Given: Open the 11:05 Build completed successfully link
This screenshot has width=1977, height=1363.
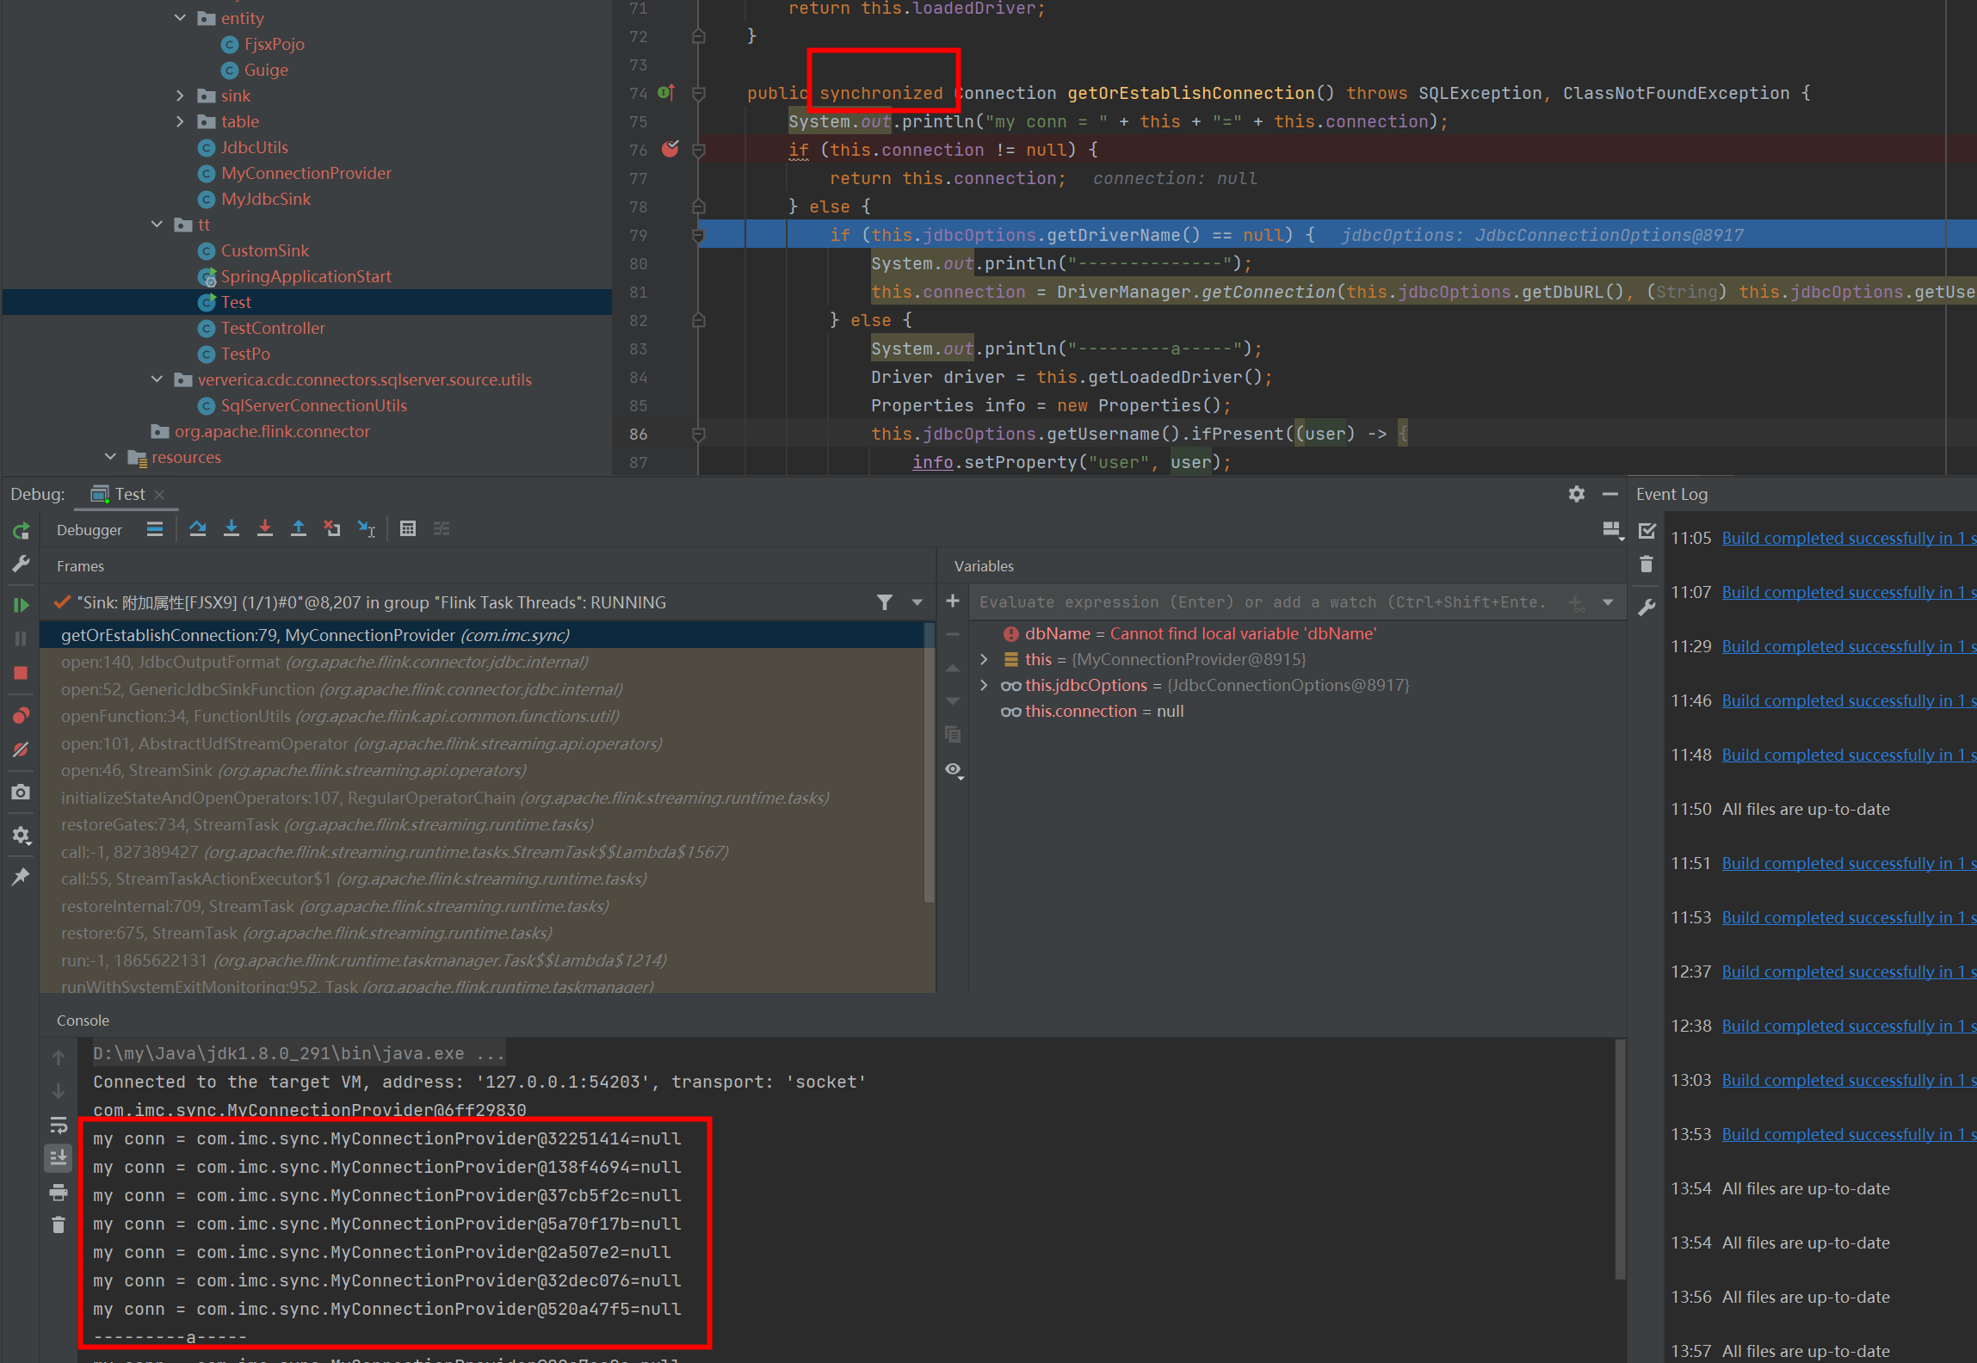Looking at the screenshot, I should (x=1849, y=538).
